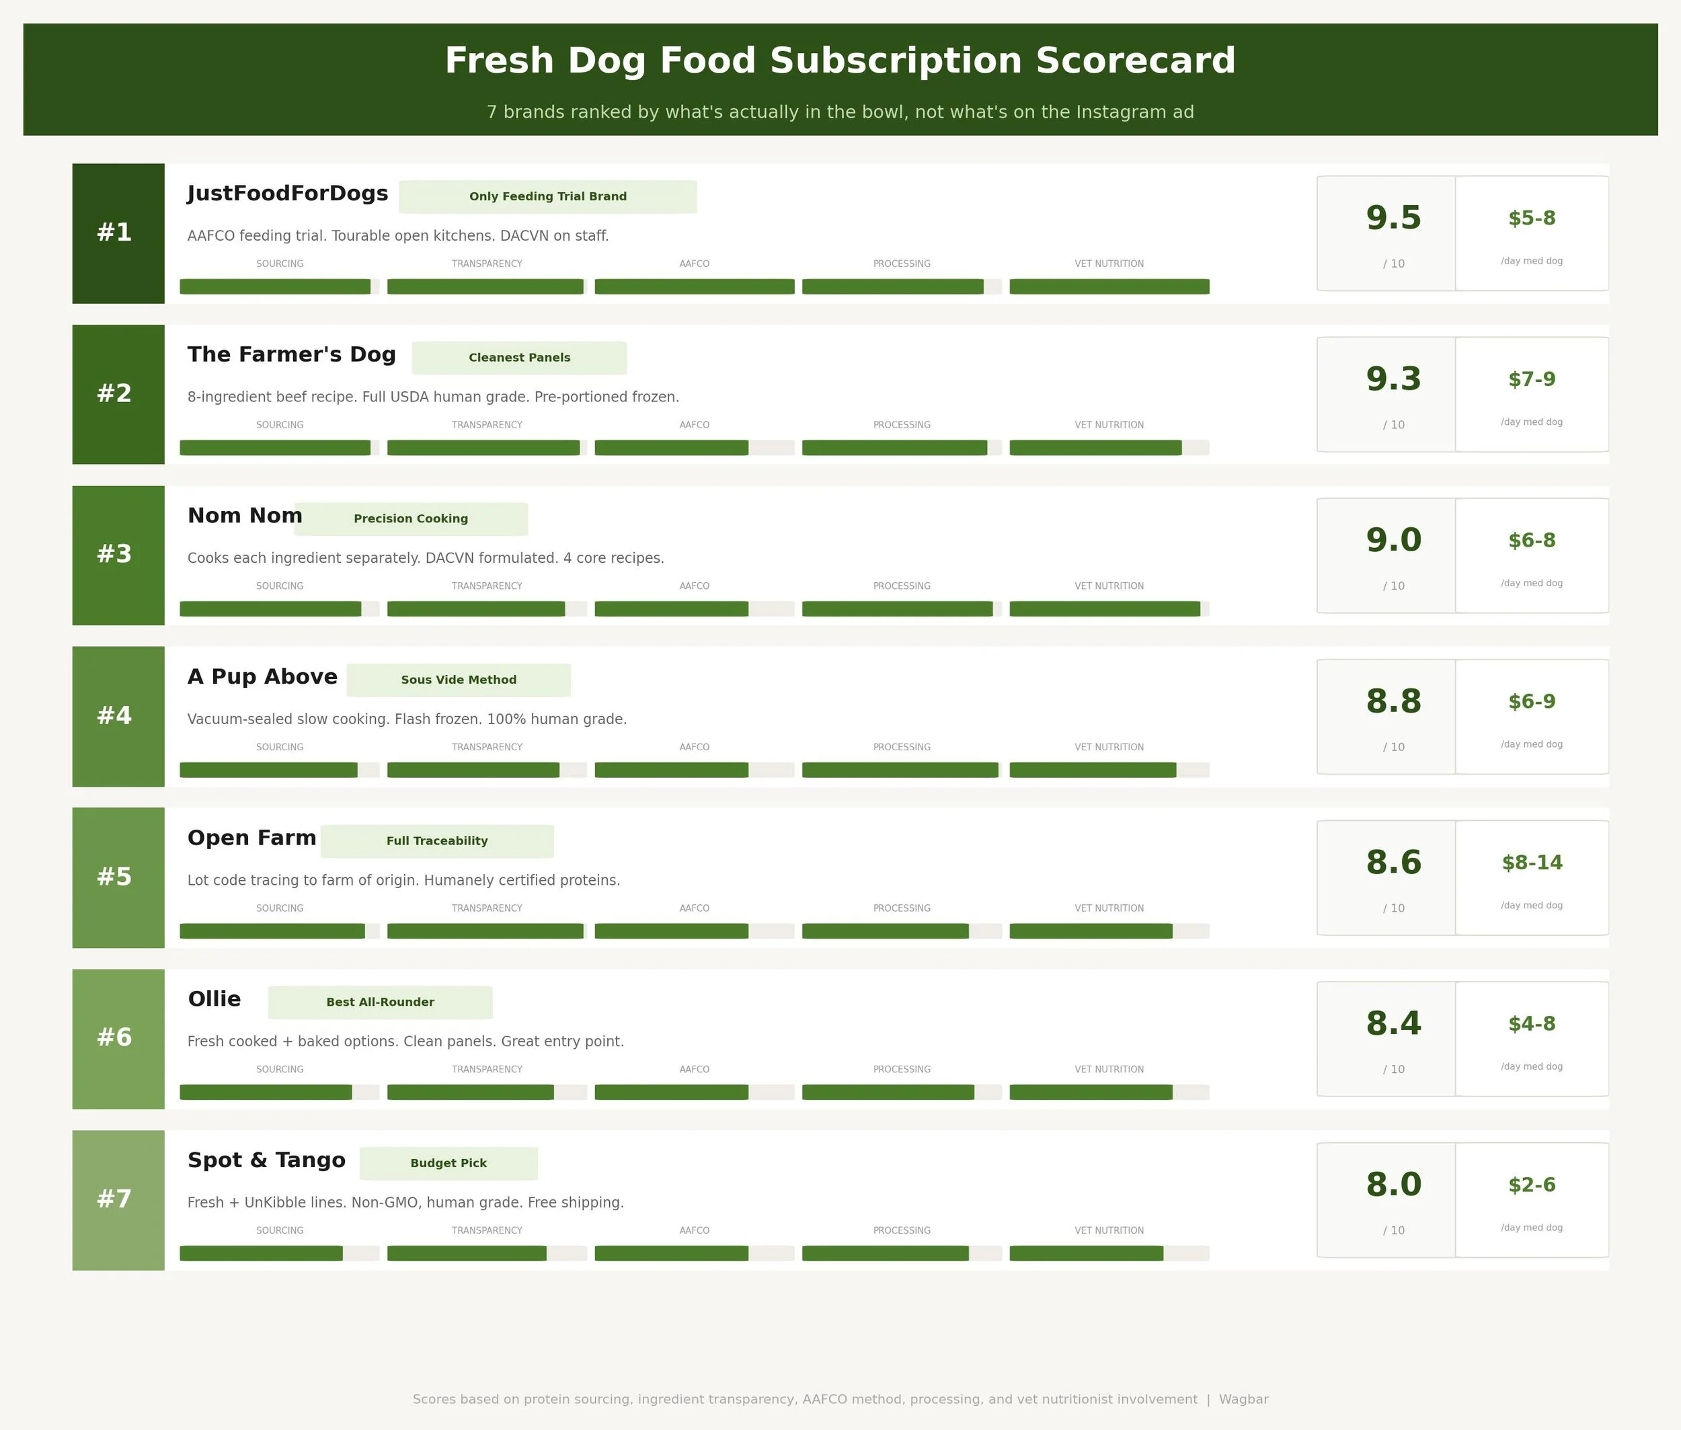Select the #5 rank badge
Screen dimensions: 1681x1430
point(118,878)
